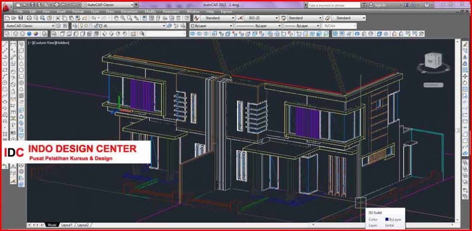Click the color control ByLayer swatch
The height and width of the screenshot is (231, 472).
tap(192, 26)
